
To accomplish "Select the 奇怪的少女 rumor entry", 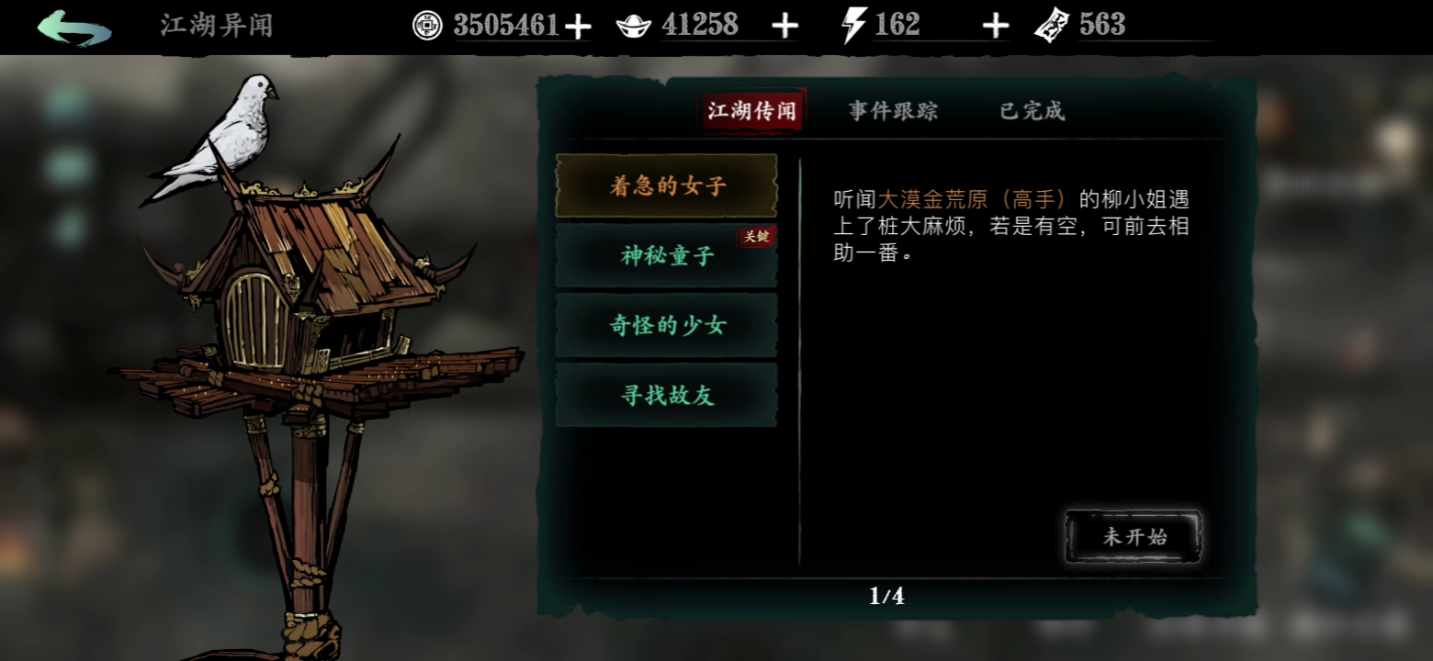I will 667,325.
